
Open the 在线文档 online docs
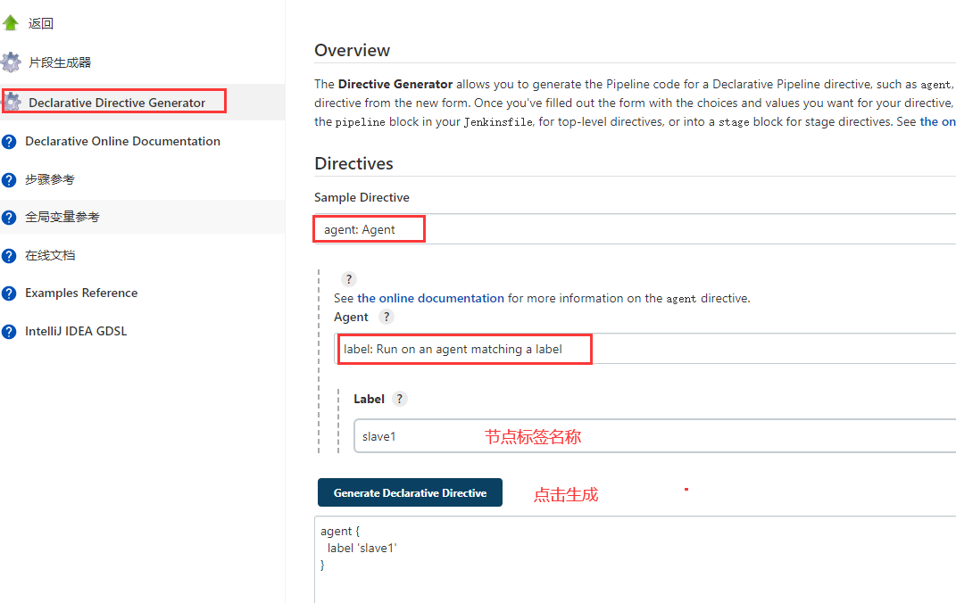50,255
